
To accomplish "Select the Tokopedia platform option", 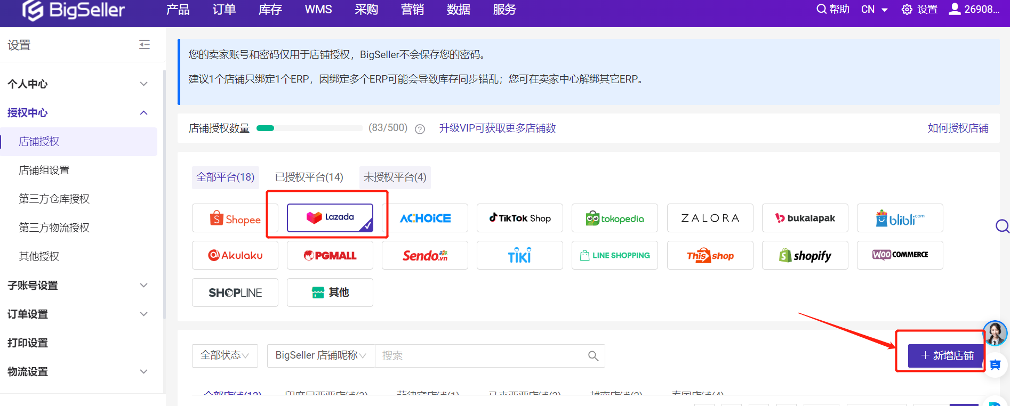I will coord(614,218).
